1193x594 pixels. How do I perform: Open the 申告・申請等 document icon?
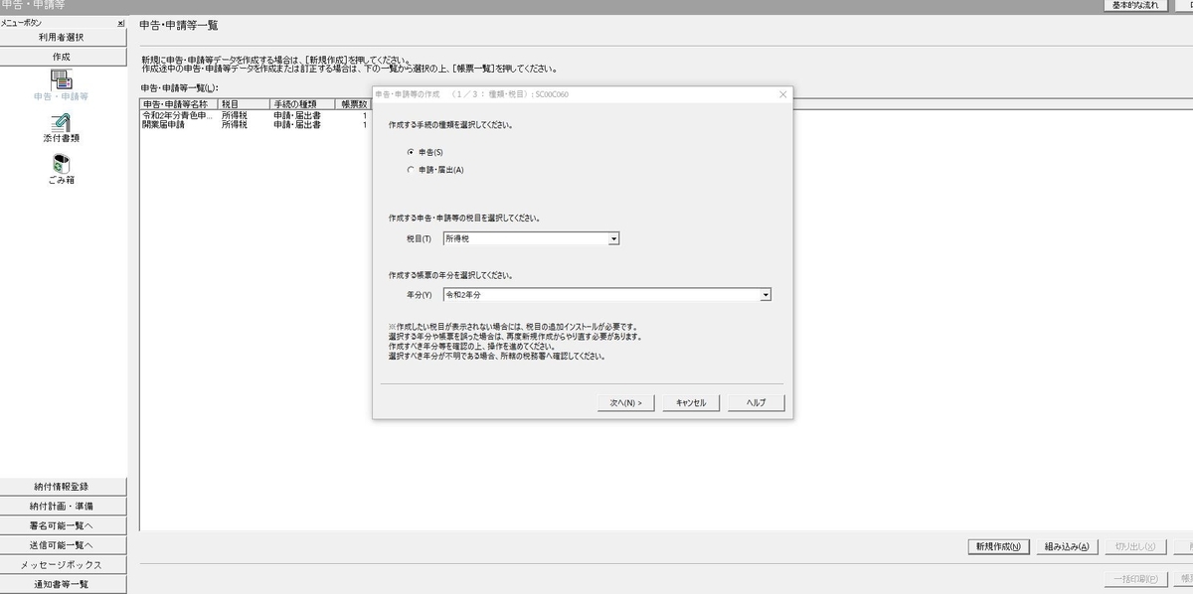point(60,84)
